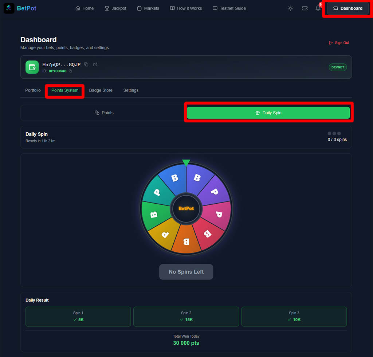Open the Testnet Guide

[229, 8]
